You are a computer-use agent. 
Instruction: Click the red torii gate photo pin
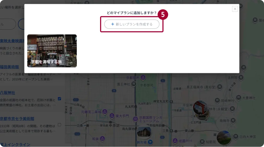[x=200, y=108]
